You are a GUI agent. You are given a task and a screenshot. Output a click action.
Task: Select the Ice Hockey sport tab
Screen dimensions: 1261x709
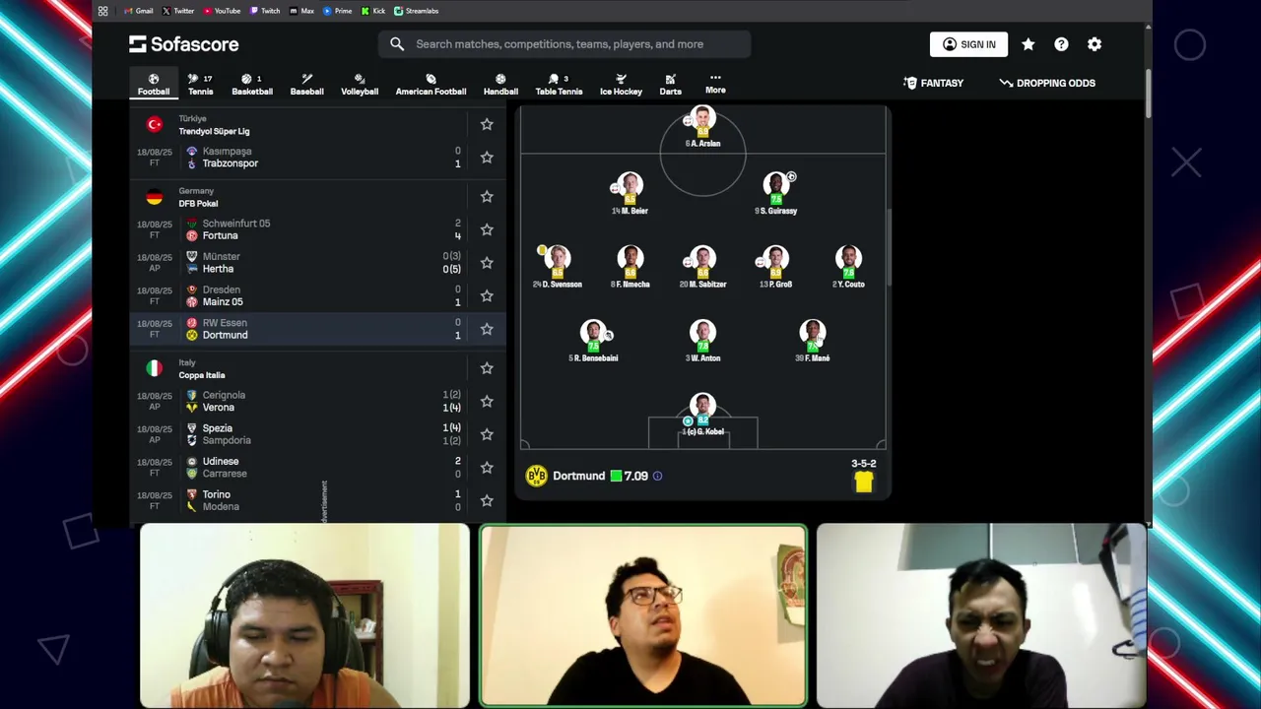pos(621,84)
